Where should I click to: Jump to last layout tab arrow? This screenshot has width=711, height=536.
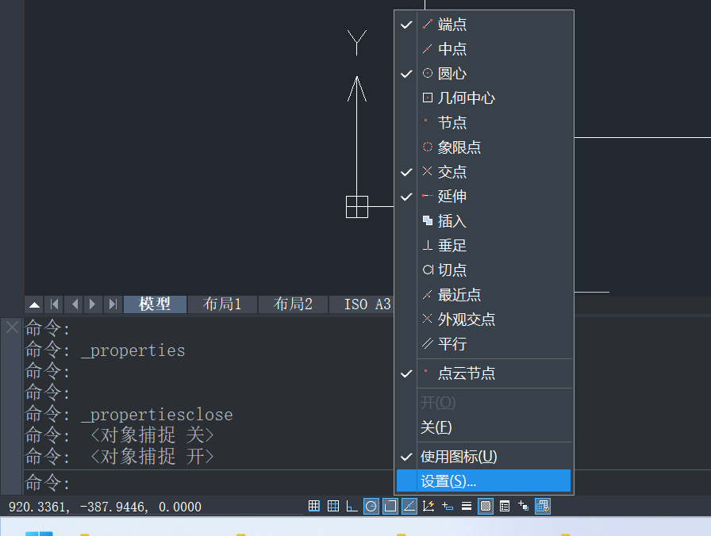[x=113, y=304]
